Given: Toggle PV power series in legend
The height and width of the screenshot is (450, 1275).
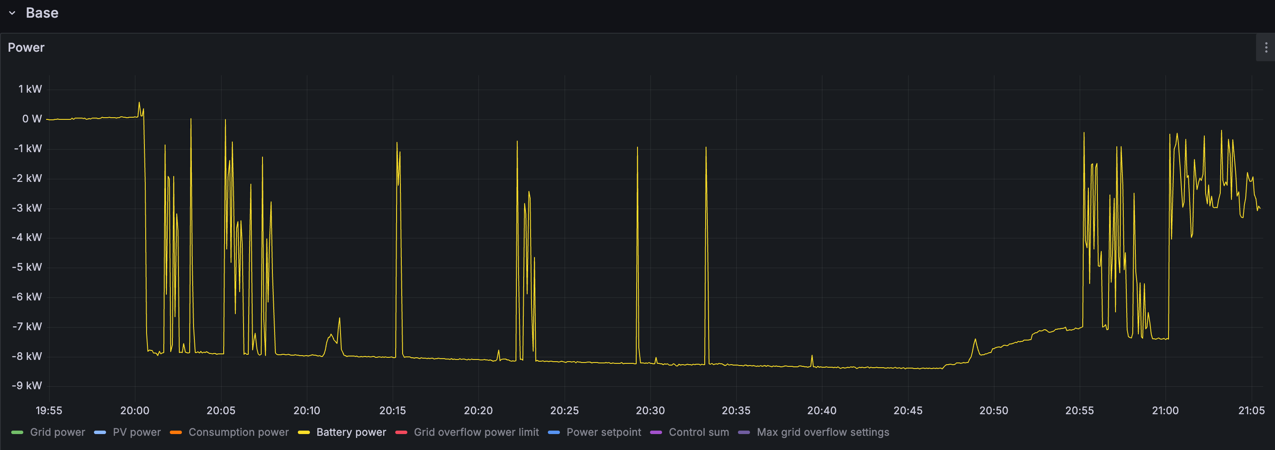Looking at the screenshot, I should (x=137, y=432).
